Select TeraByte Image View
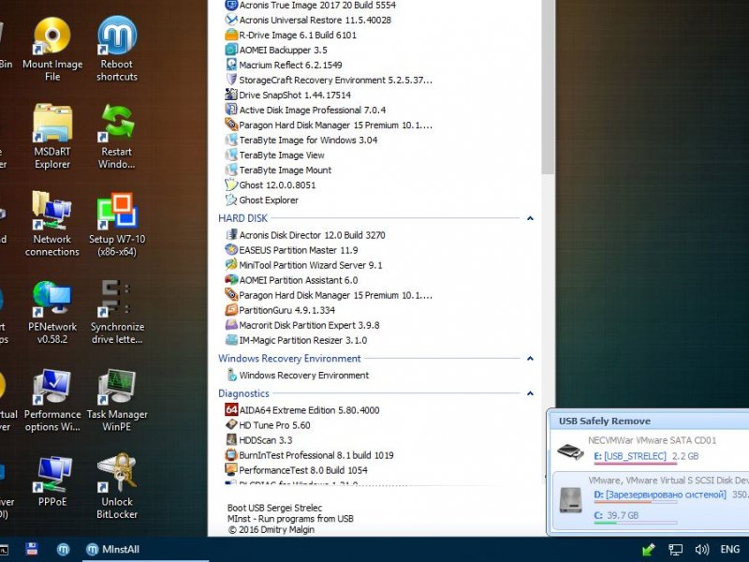The image size is (749, 562). point(274,155)
